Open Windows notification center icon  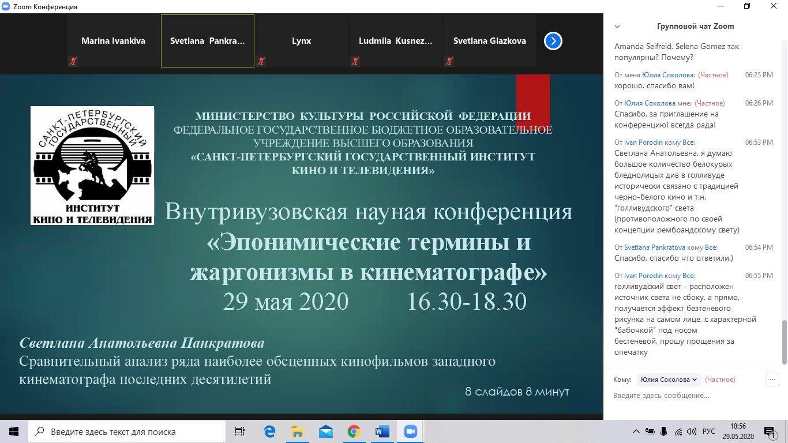pyautogui.click(x=771, y=431)
